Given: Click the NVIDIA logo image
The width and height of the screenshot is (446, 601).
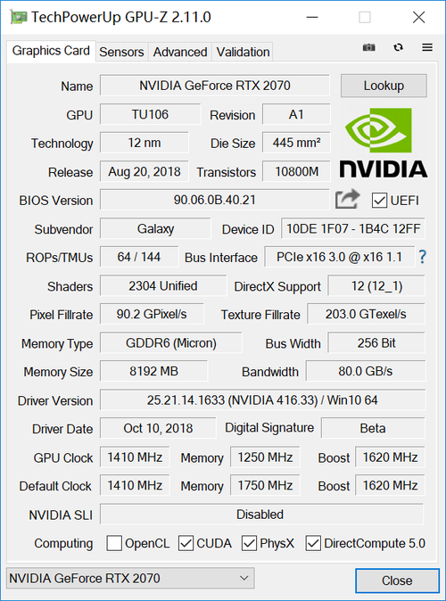Looking at the screenshot, I should (384, 143).
